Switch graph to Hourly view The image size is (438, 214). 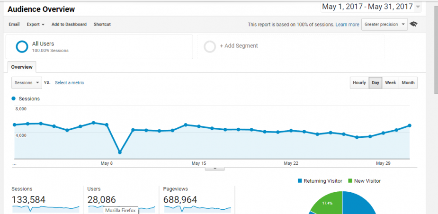(359, 83)
